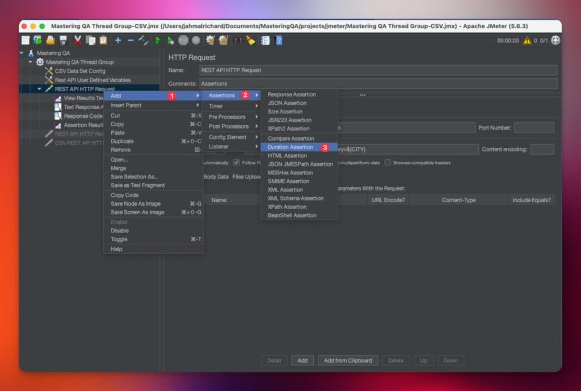Image resolution: width=581 pixels, height=391 pixels.
Task: Click the Up button
Action: (423, 360)
